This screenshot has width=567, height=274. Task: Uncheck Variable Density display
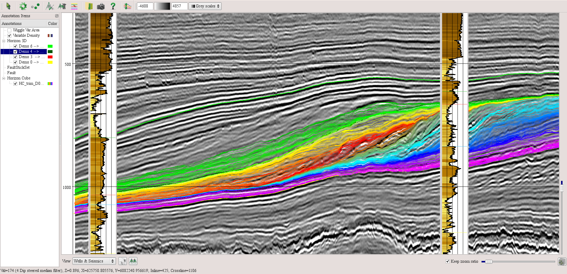(x=9, y=36)
